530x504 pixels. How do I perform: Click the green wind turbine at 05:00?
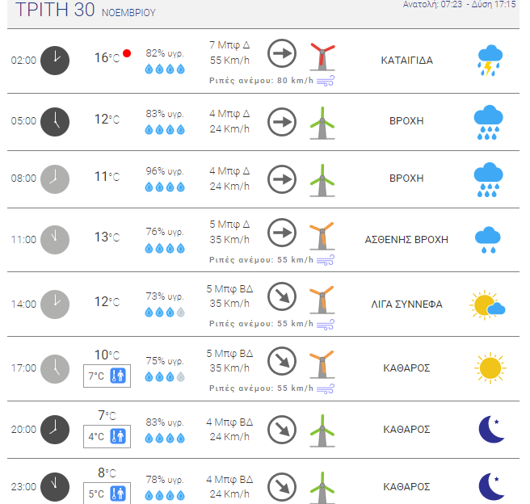tap(322, 123)
